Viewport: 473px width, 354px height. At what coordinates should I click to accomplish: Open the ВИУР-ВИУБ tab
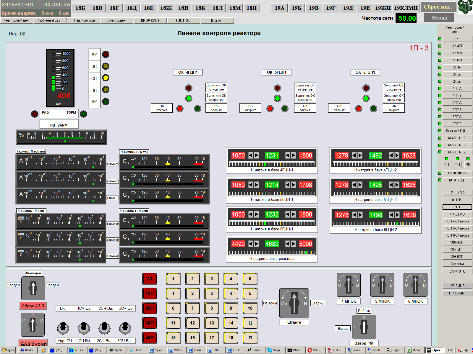point(150,20)
